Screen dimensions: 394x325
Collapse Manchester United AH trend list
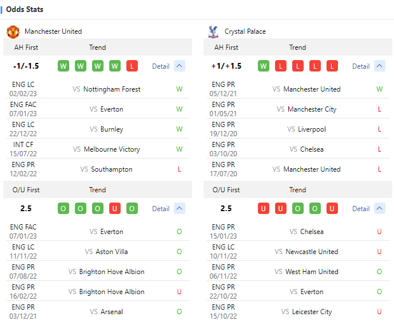coord(180,66)
